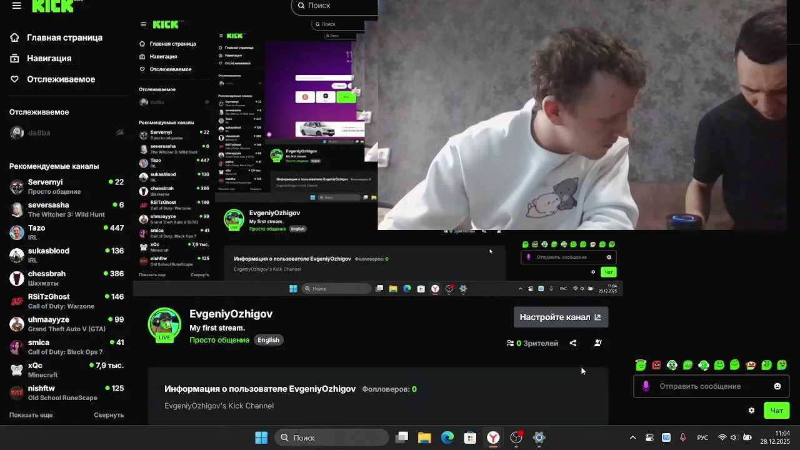
Task: Open the large Настройте канал button
Action: click(561, 317)
